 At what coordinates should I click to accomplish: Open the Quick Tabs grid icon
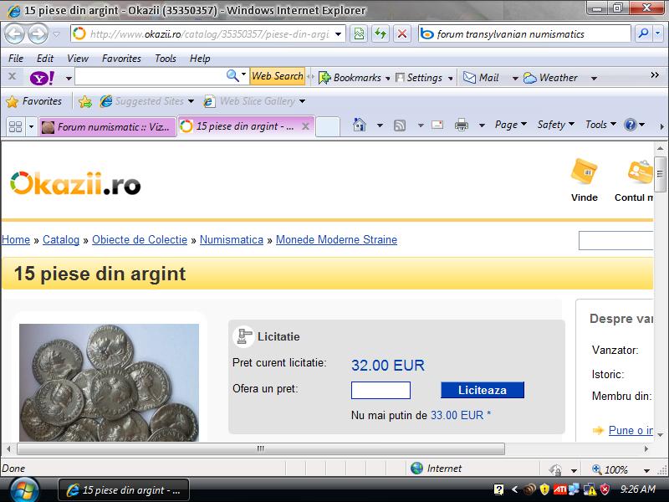[x=14, y=126]
